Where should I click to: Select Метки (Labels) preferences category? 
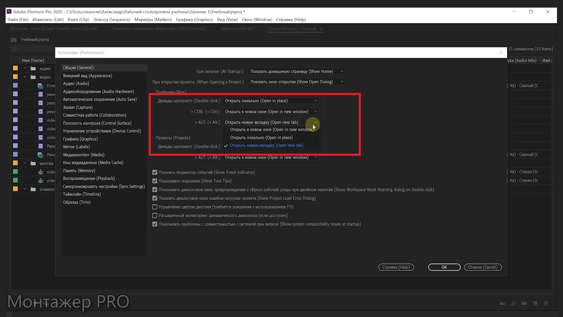(x=76, y=147)
